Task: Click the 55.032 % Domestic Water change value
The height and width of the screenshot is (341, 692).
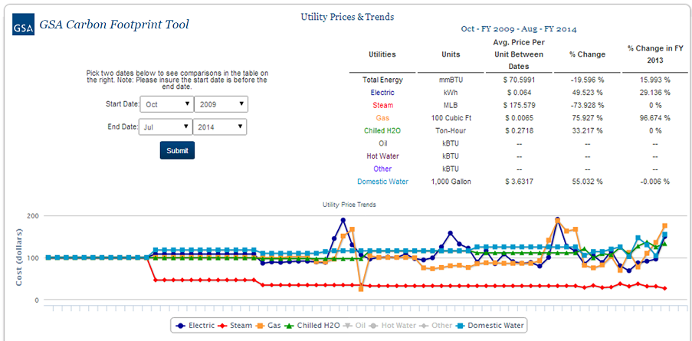Action: (587, 182)
